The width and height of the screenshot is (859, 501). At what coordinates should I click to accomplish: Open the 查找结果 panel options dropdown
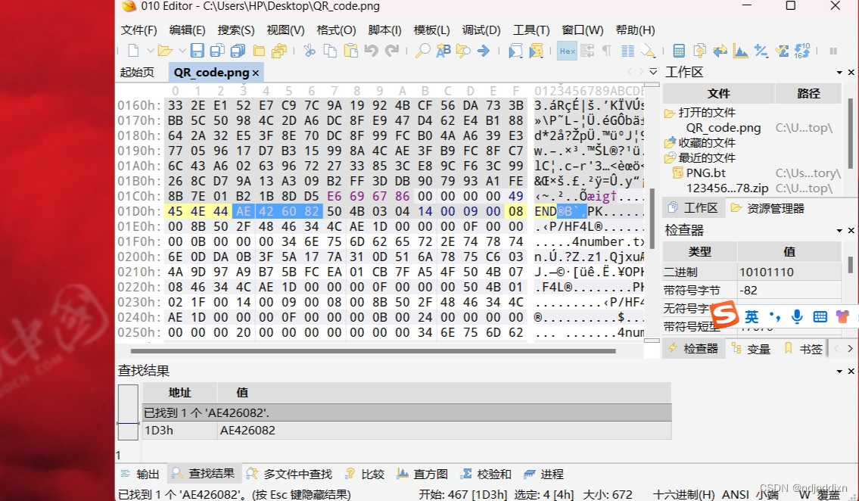click(839, 372)
